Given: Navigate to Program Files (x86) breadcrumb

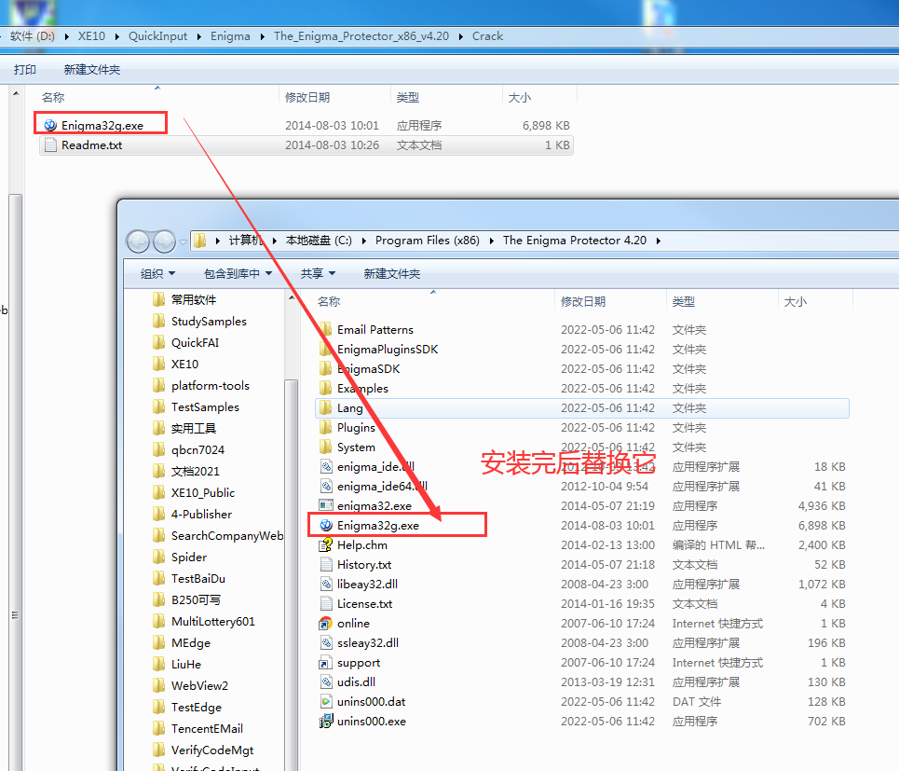Looking at the screenshot, I should click(x=427, y=241).
